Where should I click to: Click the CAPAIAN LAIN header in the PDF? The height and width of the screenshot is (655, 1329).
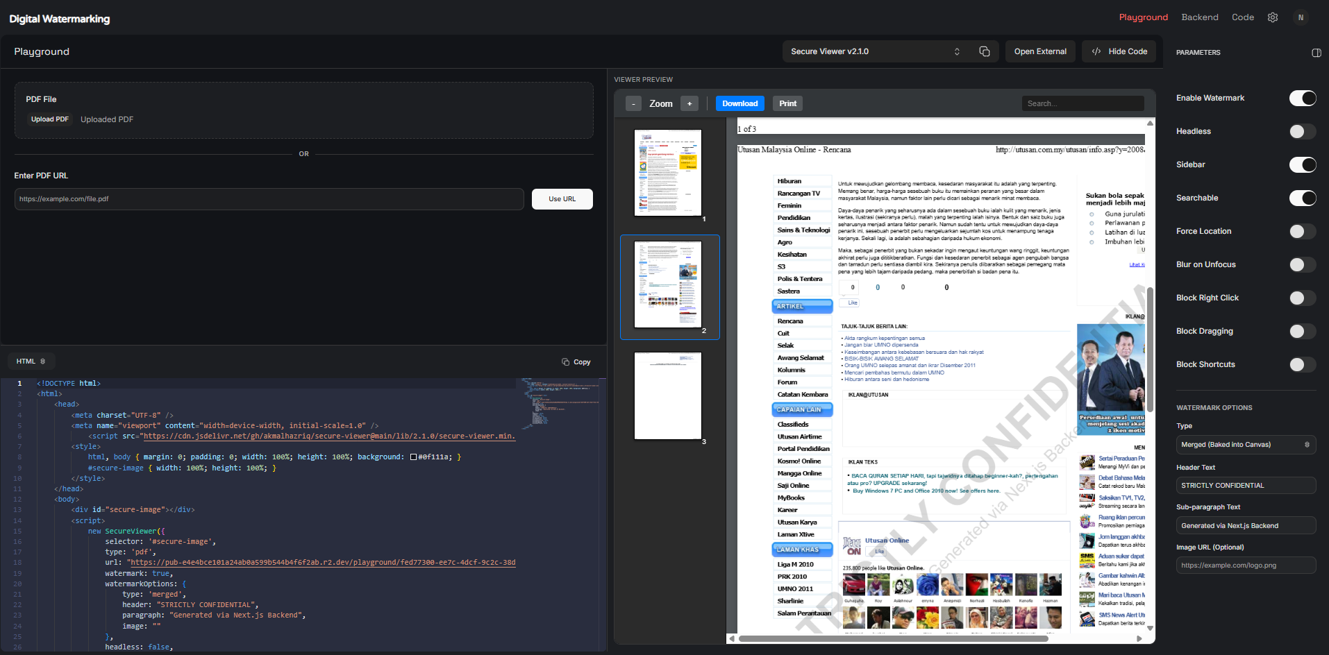click(x=802, y=409)
